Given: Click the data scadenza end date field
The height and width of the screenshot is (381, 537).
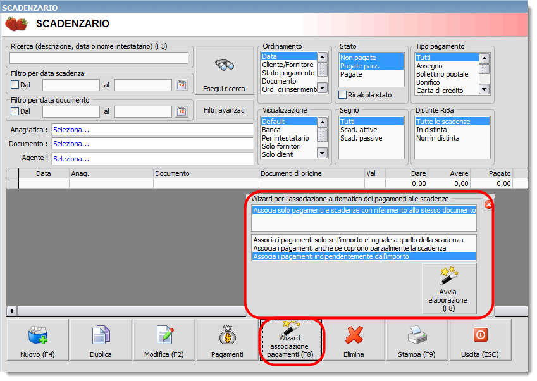Looking at the screenshot, I should [143, 85].
